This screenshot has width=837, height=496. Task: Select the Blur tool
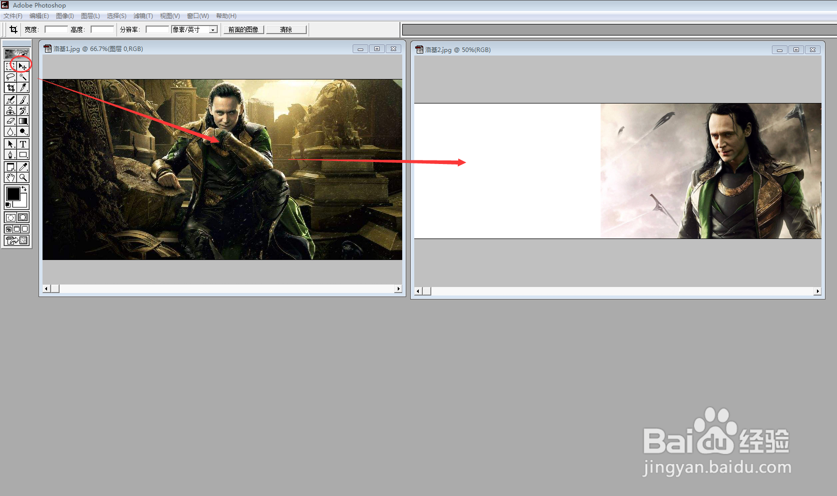[x=11, y=131]
